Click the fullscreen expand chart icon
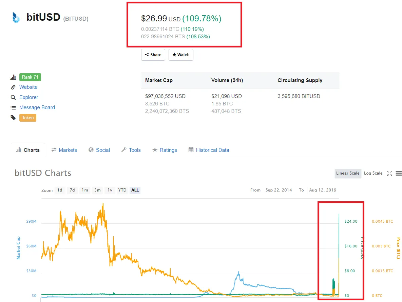Screen dimensions: 402x302 tap(390, 174)
